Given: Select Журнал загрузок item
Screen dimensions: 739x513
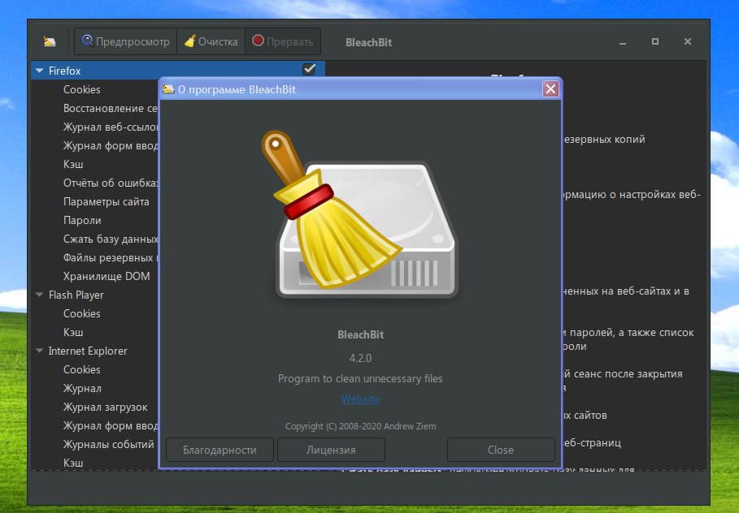Looking at the screenshot, I should tap(105, 407).
